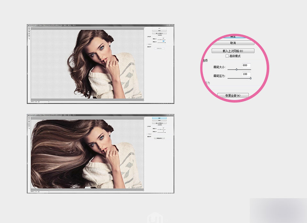
Task: Cancel via 取消 in upper Liquify window
Action: click(x=159, y=31)
